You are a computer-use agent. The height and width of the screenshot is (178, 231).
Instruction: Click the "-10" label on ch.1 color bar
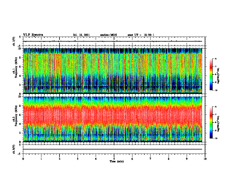pos(216,90)
